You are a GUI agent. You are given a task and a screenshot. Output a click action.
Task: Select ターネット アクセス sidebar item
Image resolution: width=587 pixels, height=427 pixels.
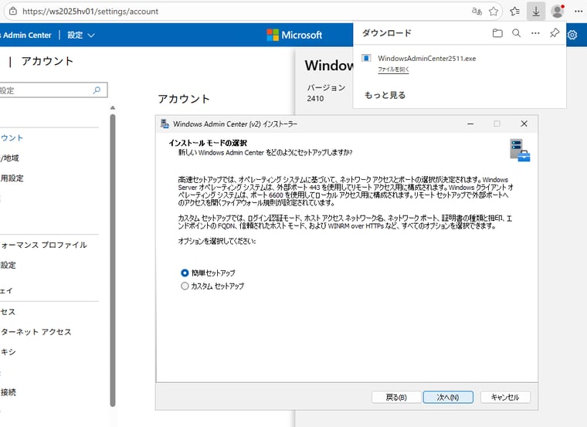[x=36, y=331]
